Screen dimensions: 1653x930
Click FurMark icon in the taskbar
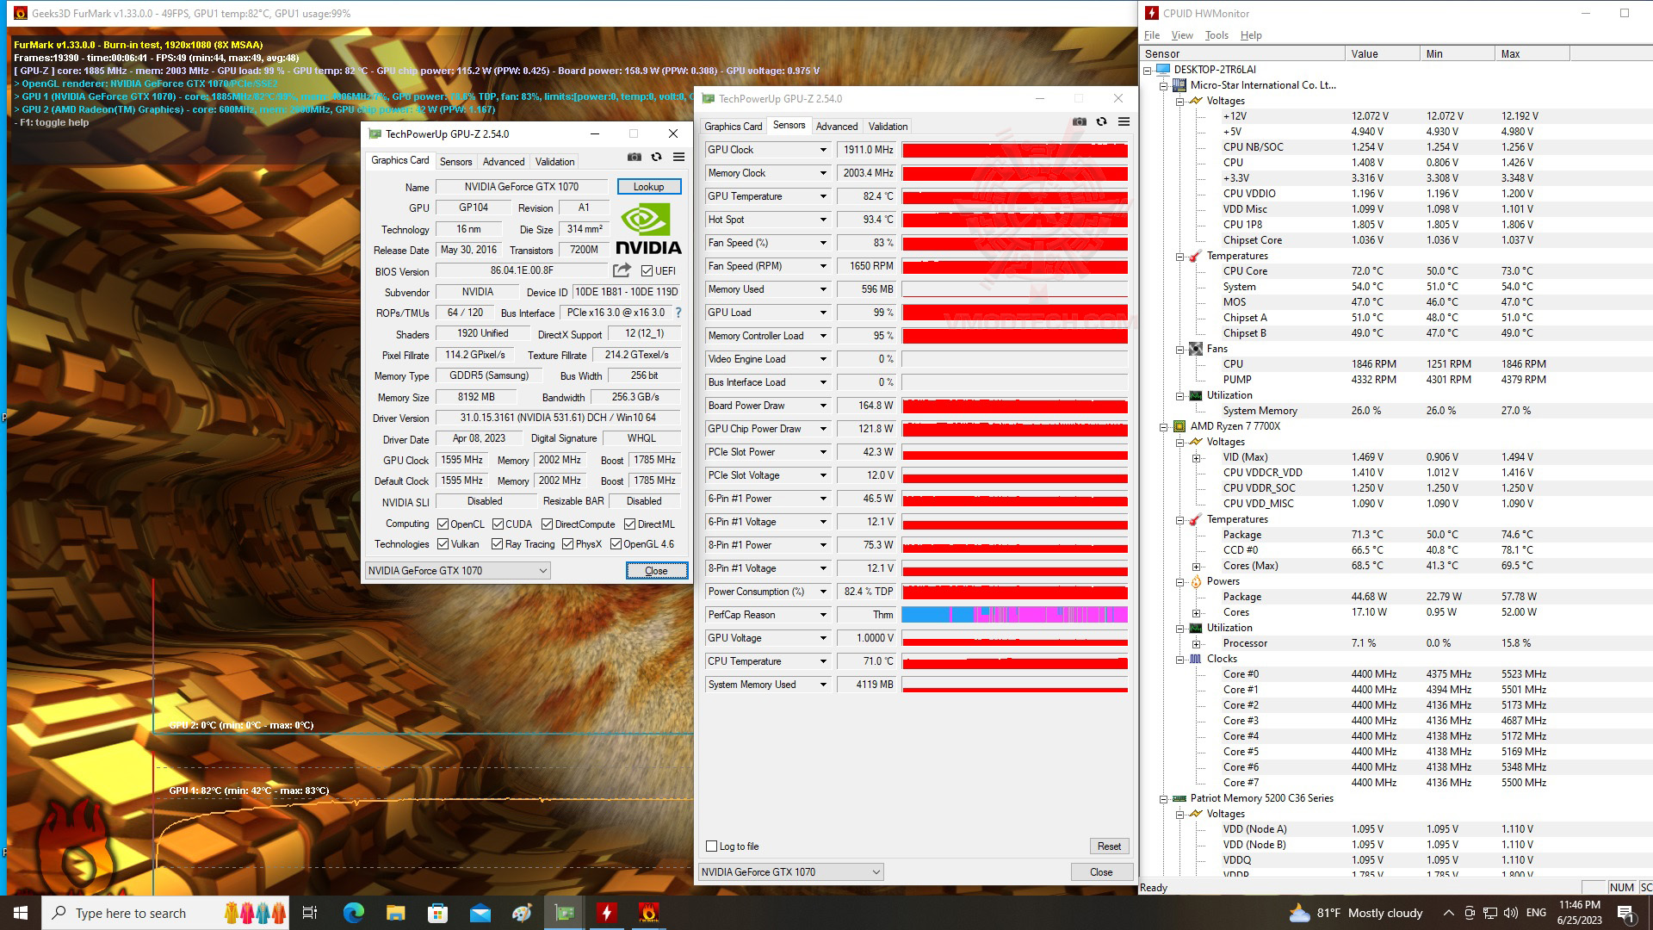648,913
